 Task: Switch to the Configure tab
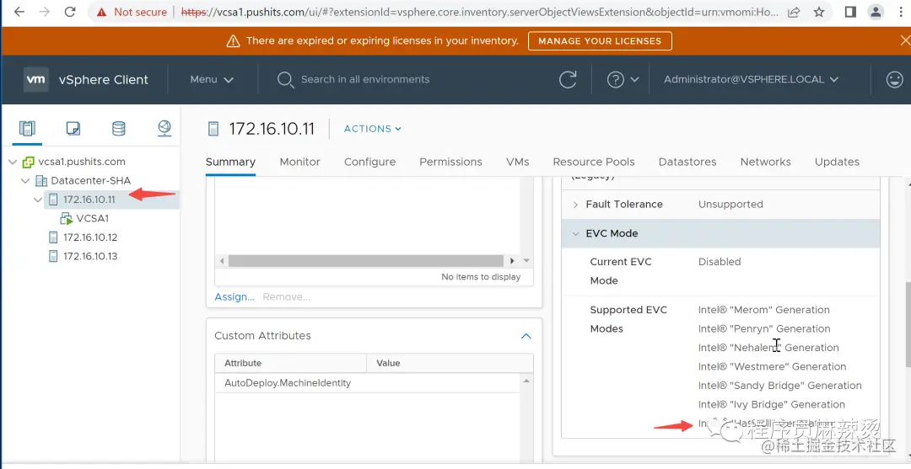(369, 162)
